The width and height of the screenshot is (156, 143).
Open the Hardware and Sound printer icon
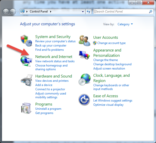pyautogui.click(x=26, y=80)
